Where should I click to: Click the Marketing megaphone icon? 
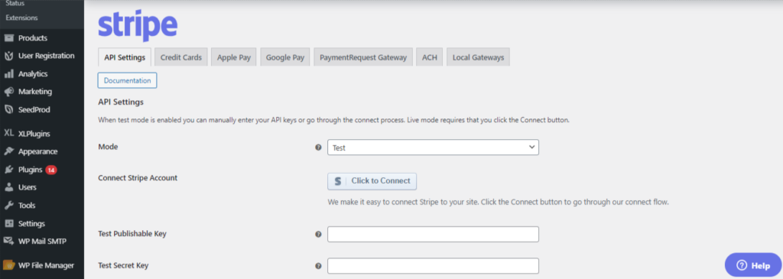[x=8, y=92]
